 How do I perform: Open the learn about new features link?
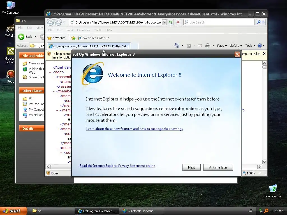pyautogui.click(x=134, y=129)
